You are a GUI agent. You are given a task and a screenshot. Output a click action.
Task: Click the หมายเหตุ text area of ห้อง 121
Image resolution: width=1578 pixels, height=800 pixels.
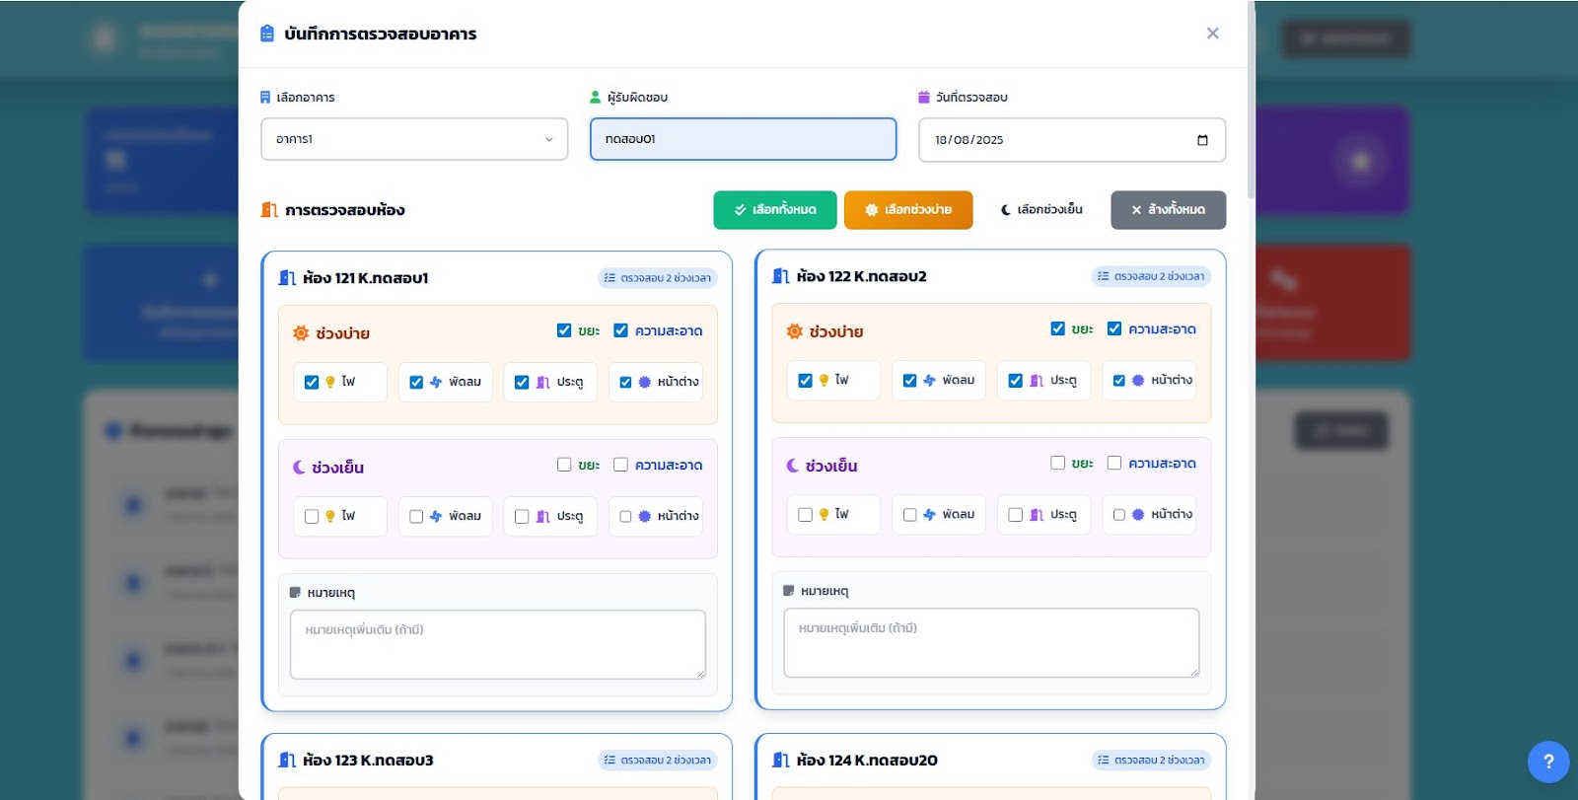tap(498, 644)
